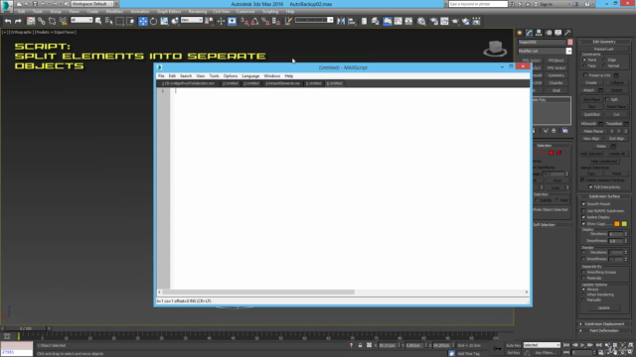Open the Motion command panel tab

pyautogui.click(x=549, y=33)
